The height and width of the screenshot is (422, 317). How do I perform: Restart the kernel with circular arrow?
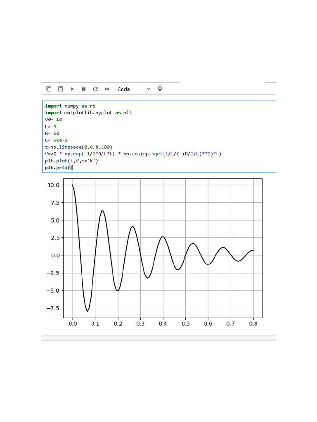point(95,89)
